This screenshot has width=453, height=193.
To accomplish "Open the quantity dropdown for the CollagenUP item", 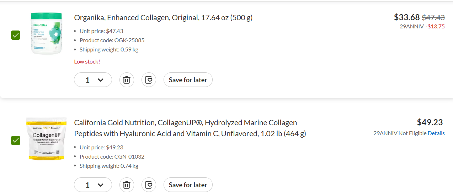I will [x=93, y=185].
